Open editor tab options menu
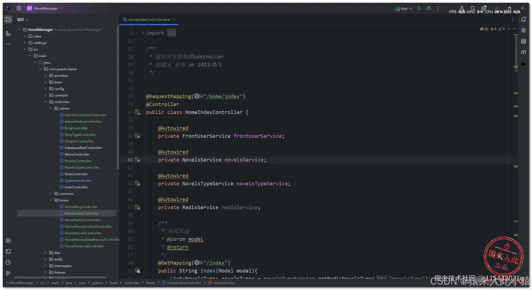This screenshot has height=290, width=532. click(513, 19)
